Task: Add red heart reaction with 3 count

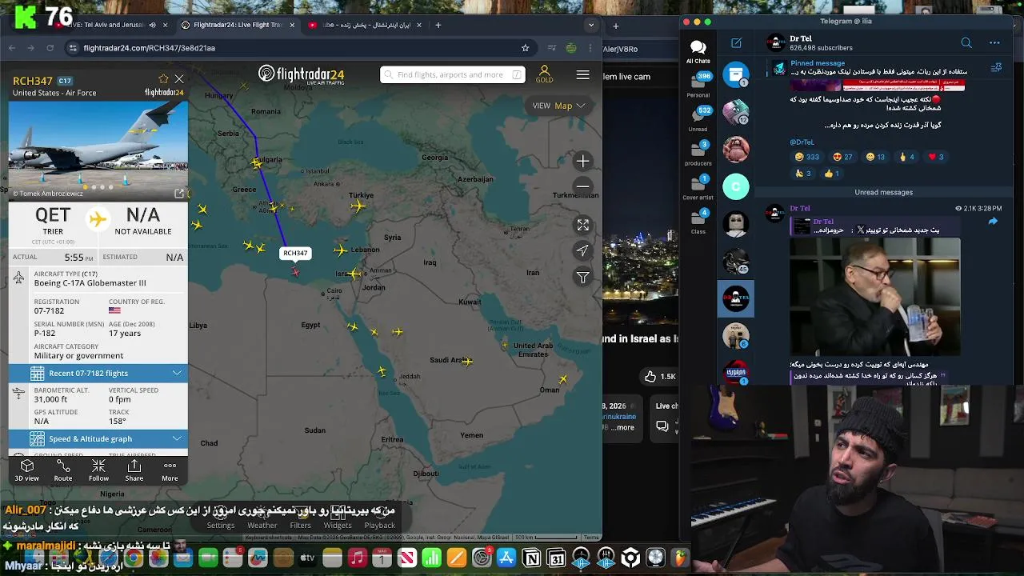Action: point(935,157)
